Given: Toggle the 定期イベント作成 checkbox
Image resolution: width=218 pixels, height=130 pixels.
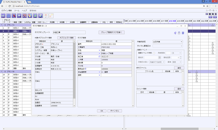Looking at the screenshot, I should 154,53.
